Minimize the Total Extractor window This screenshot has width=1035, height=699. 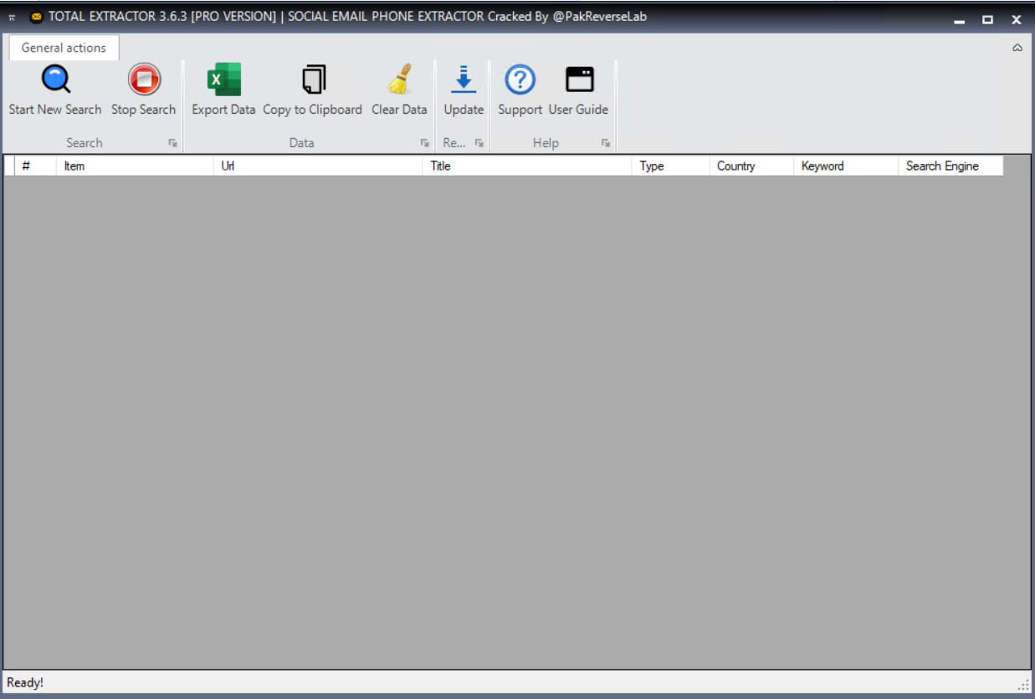click(x=960, y=19)
